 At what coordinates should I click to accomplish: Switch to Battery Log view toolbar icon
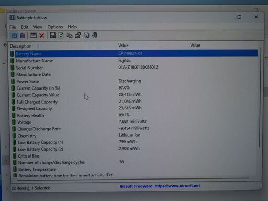(x=23, y=36)
